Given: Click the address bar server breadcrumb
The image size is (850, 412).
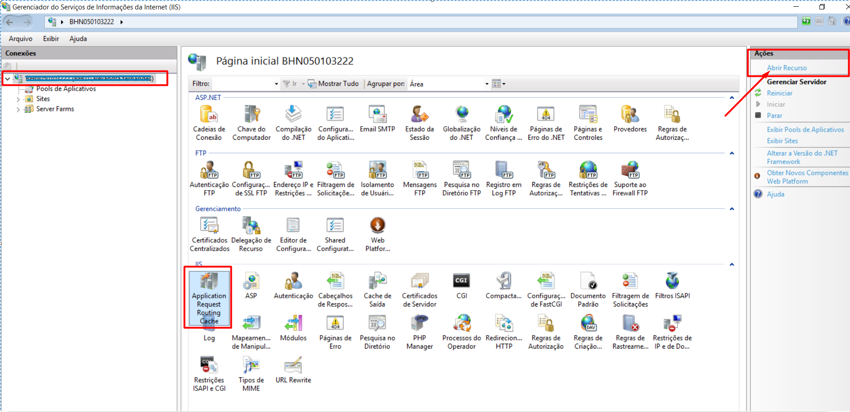Looking at the screenshot, I should [x=92, y=22].
